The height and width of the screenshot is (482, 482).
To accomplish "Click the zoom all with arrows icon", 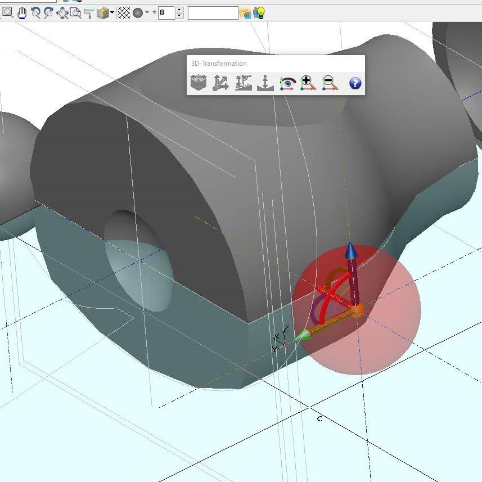I will (x=62, y=12).
